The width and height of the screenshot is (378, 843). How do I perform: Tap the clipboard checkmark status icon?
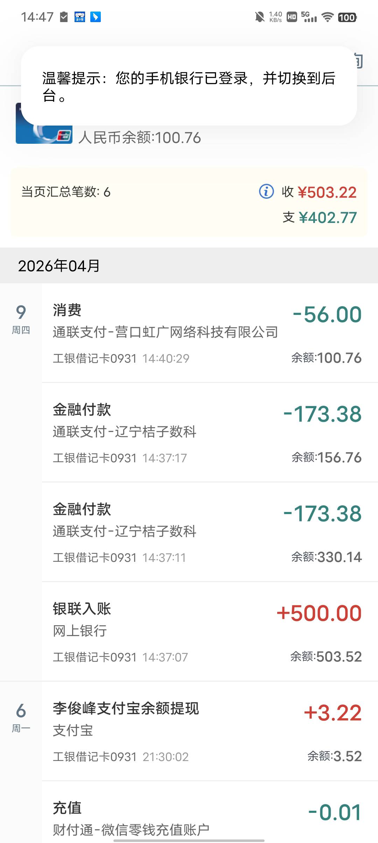[x=64, y=16]
